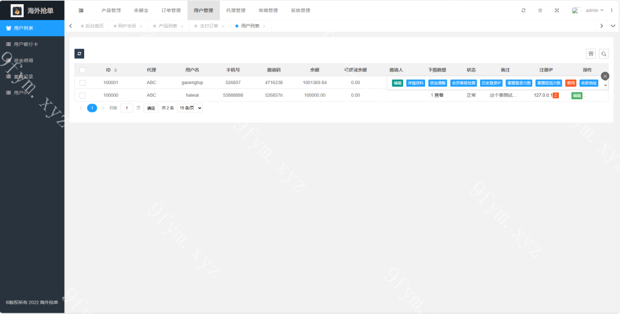Open the 余额宝 menu
The width and height of the screenshot is (620, 314).
141,11
